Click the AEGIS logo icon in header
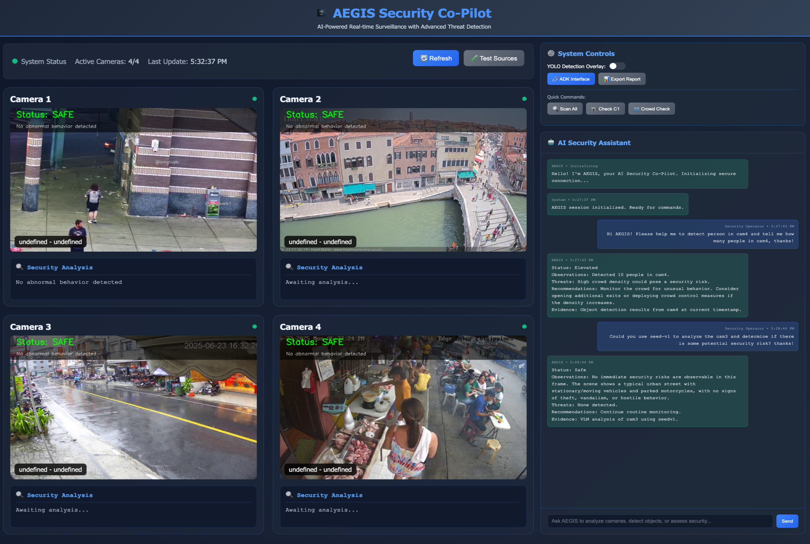810x544 pixels. [x=321, y=13]
